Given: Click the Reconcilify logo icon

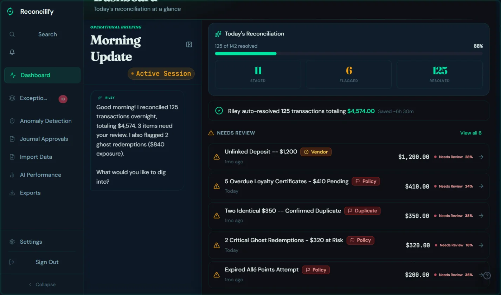Looking at the screenshot, I should [x=10, y=11].
